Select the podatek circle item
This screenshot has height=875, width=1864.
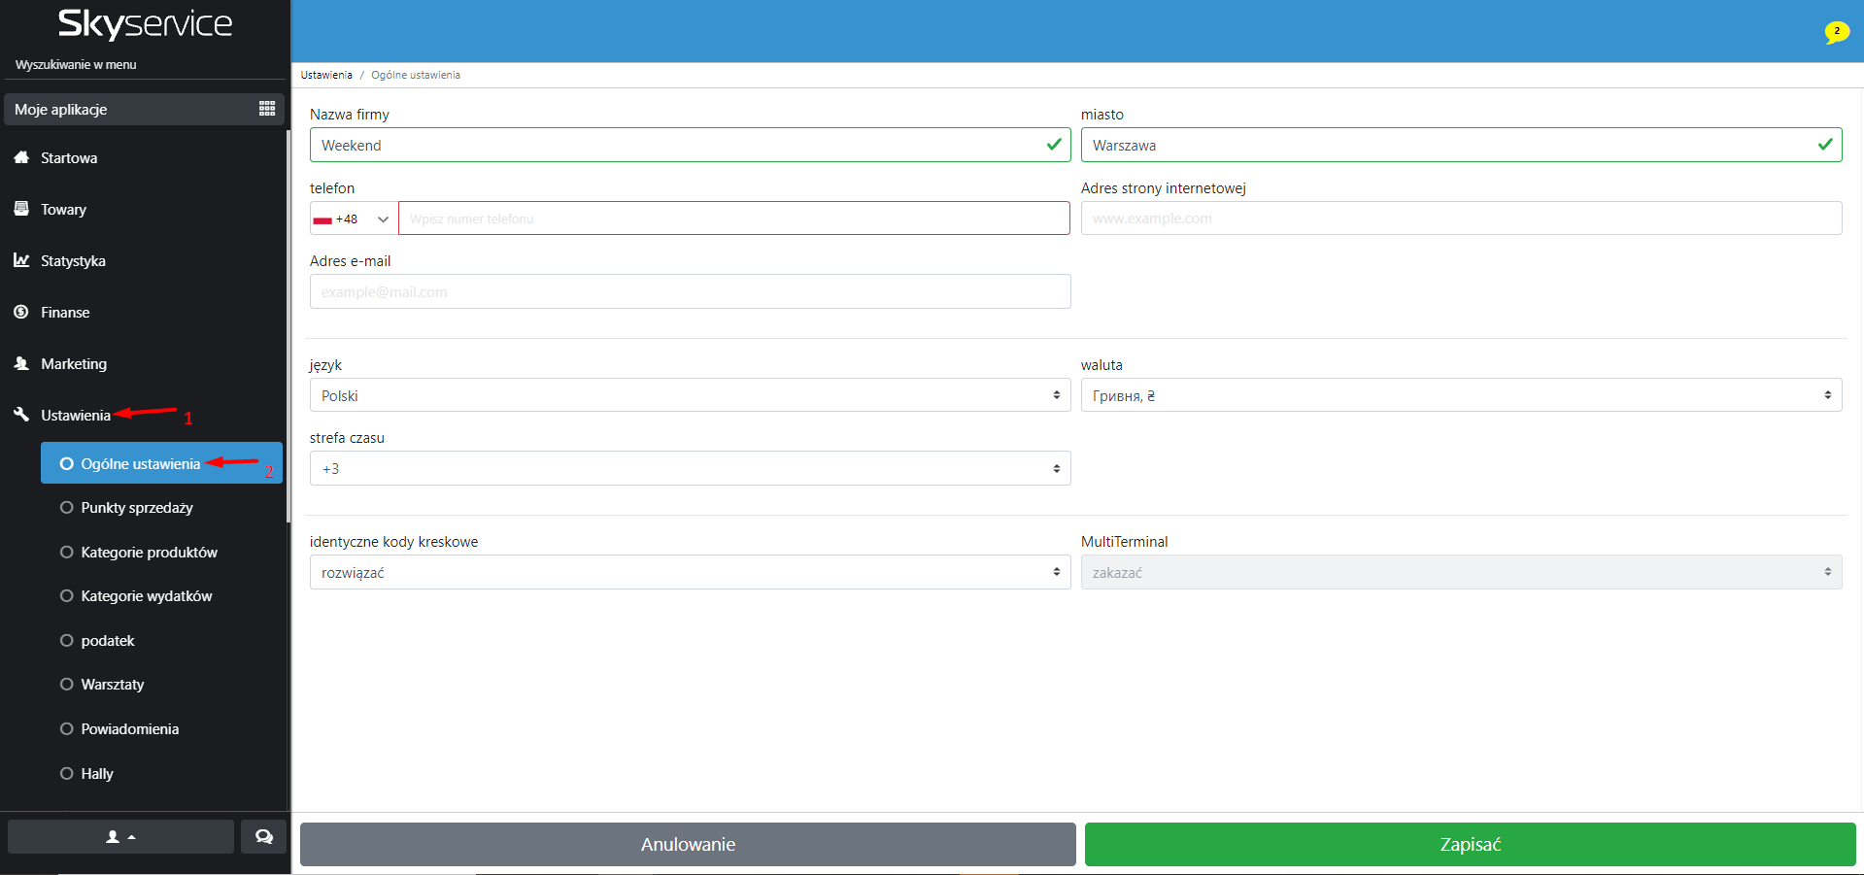pos(67,641)
